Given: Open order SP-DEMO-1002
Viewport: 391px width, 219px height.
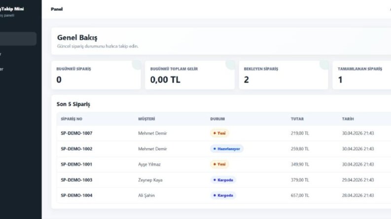Looking at the screenshot, I should (x=76, y=149).
